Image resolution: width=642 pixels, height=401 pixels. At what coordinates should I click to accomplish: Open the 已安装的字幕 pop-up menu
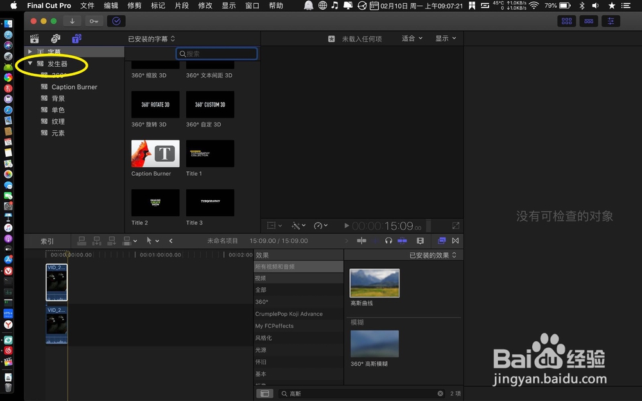coord(152,39)
